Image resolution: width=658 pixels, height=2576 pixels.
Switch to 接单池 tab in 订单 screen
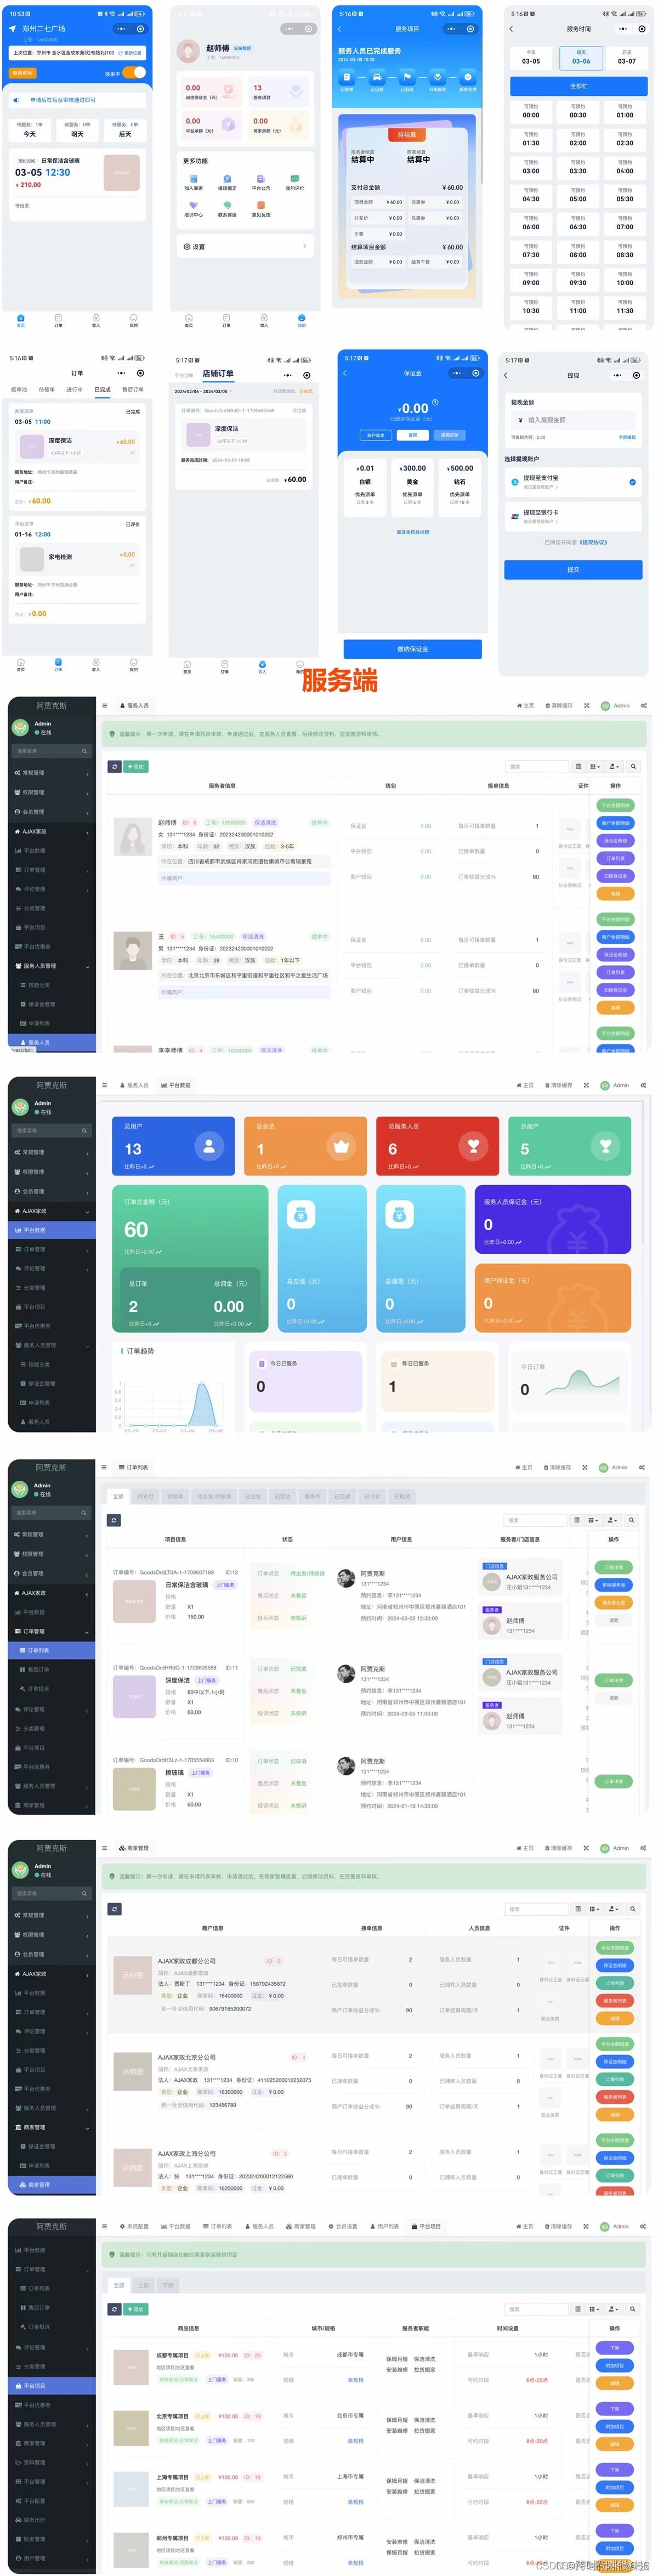tap(19, 389)
